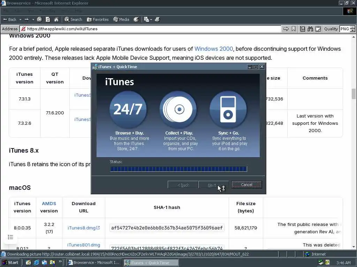357x267 pixels.
Task: Print the page with the Print icon
Action: coord(158,19)
